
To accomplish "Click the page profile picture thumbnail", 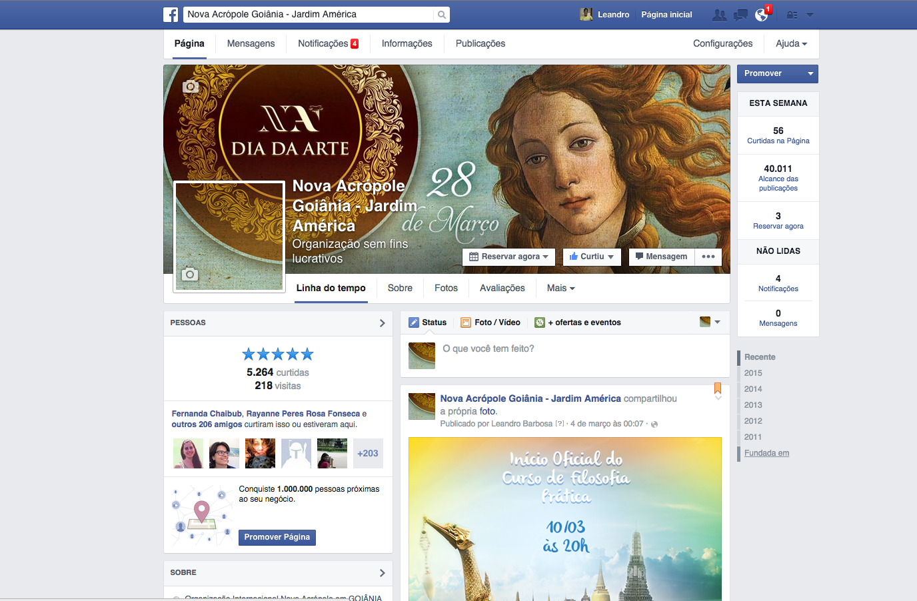I will click(229, 237).
